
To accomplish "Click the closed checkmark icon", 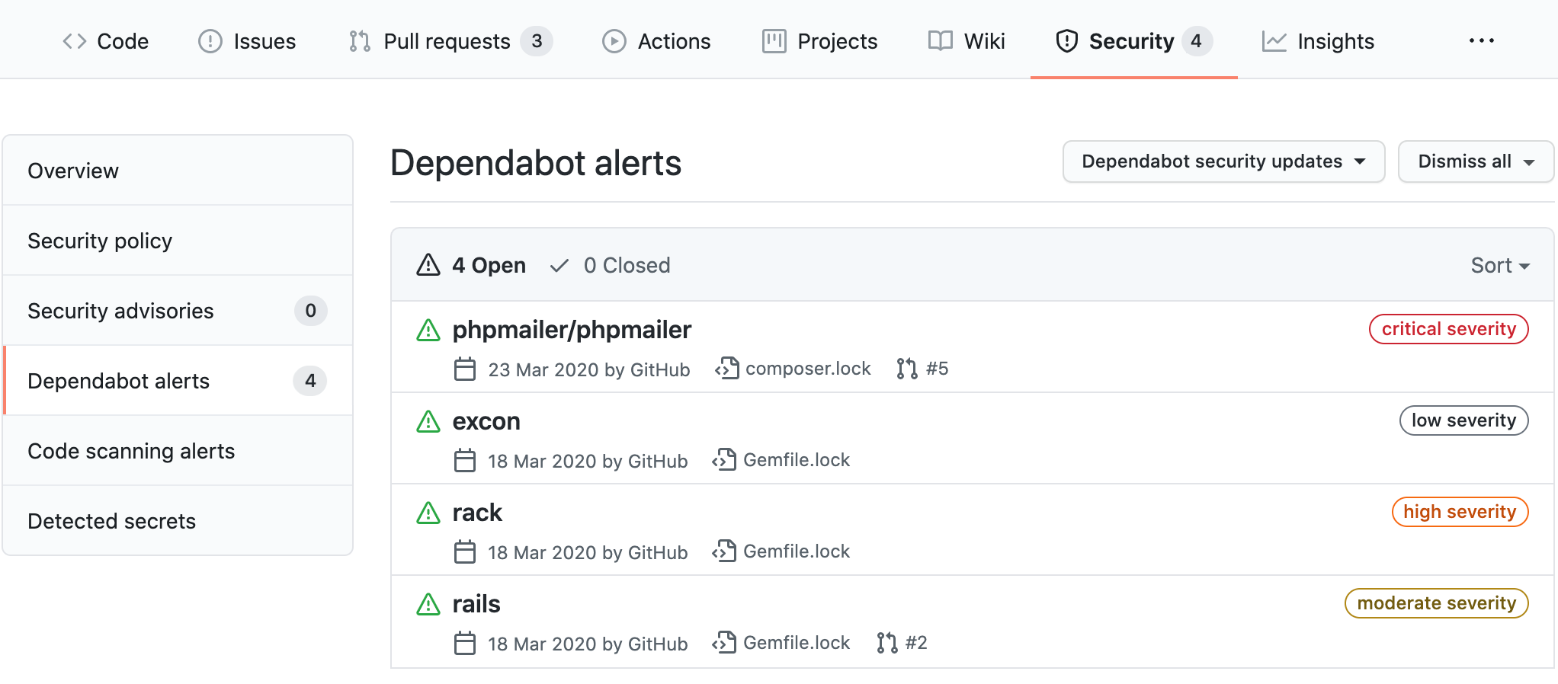I will coord(559,265).
